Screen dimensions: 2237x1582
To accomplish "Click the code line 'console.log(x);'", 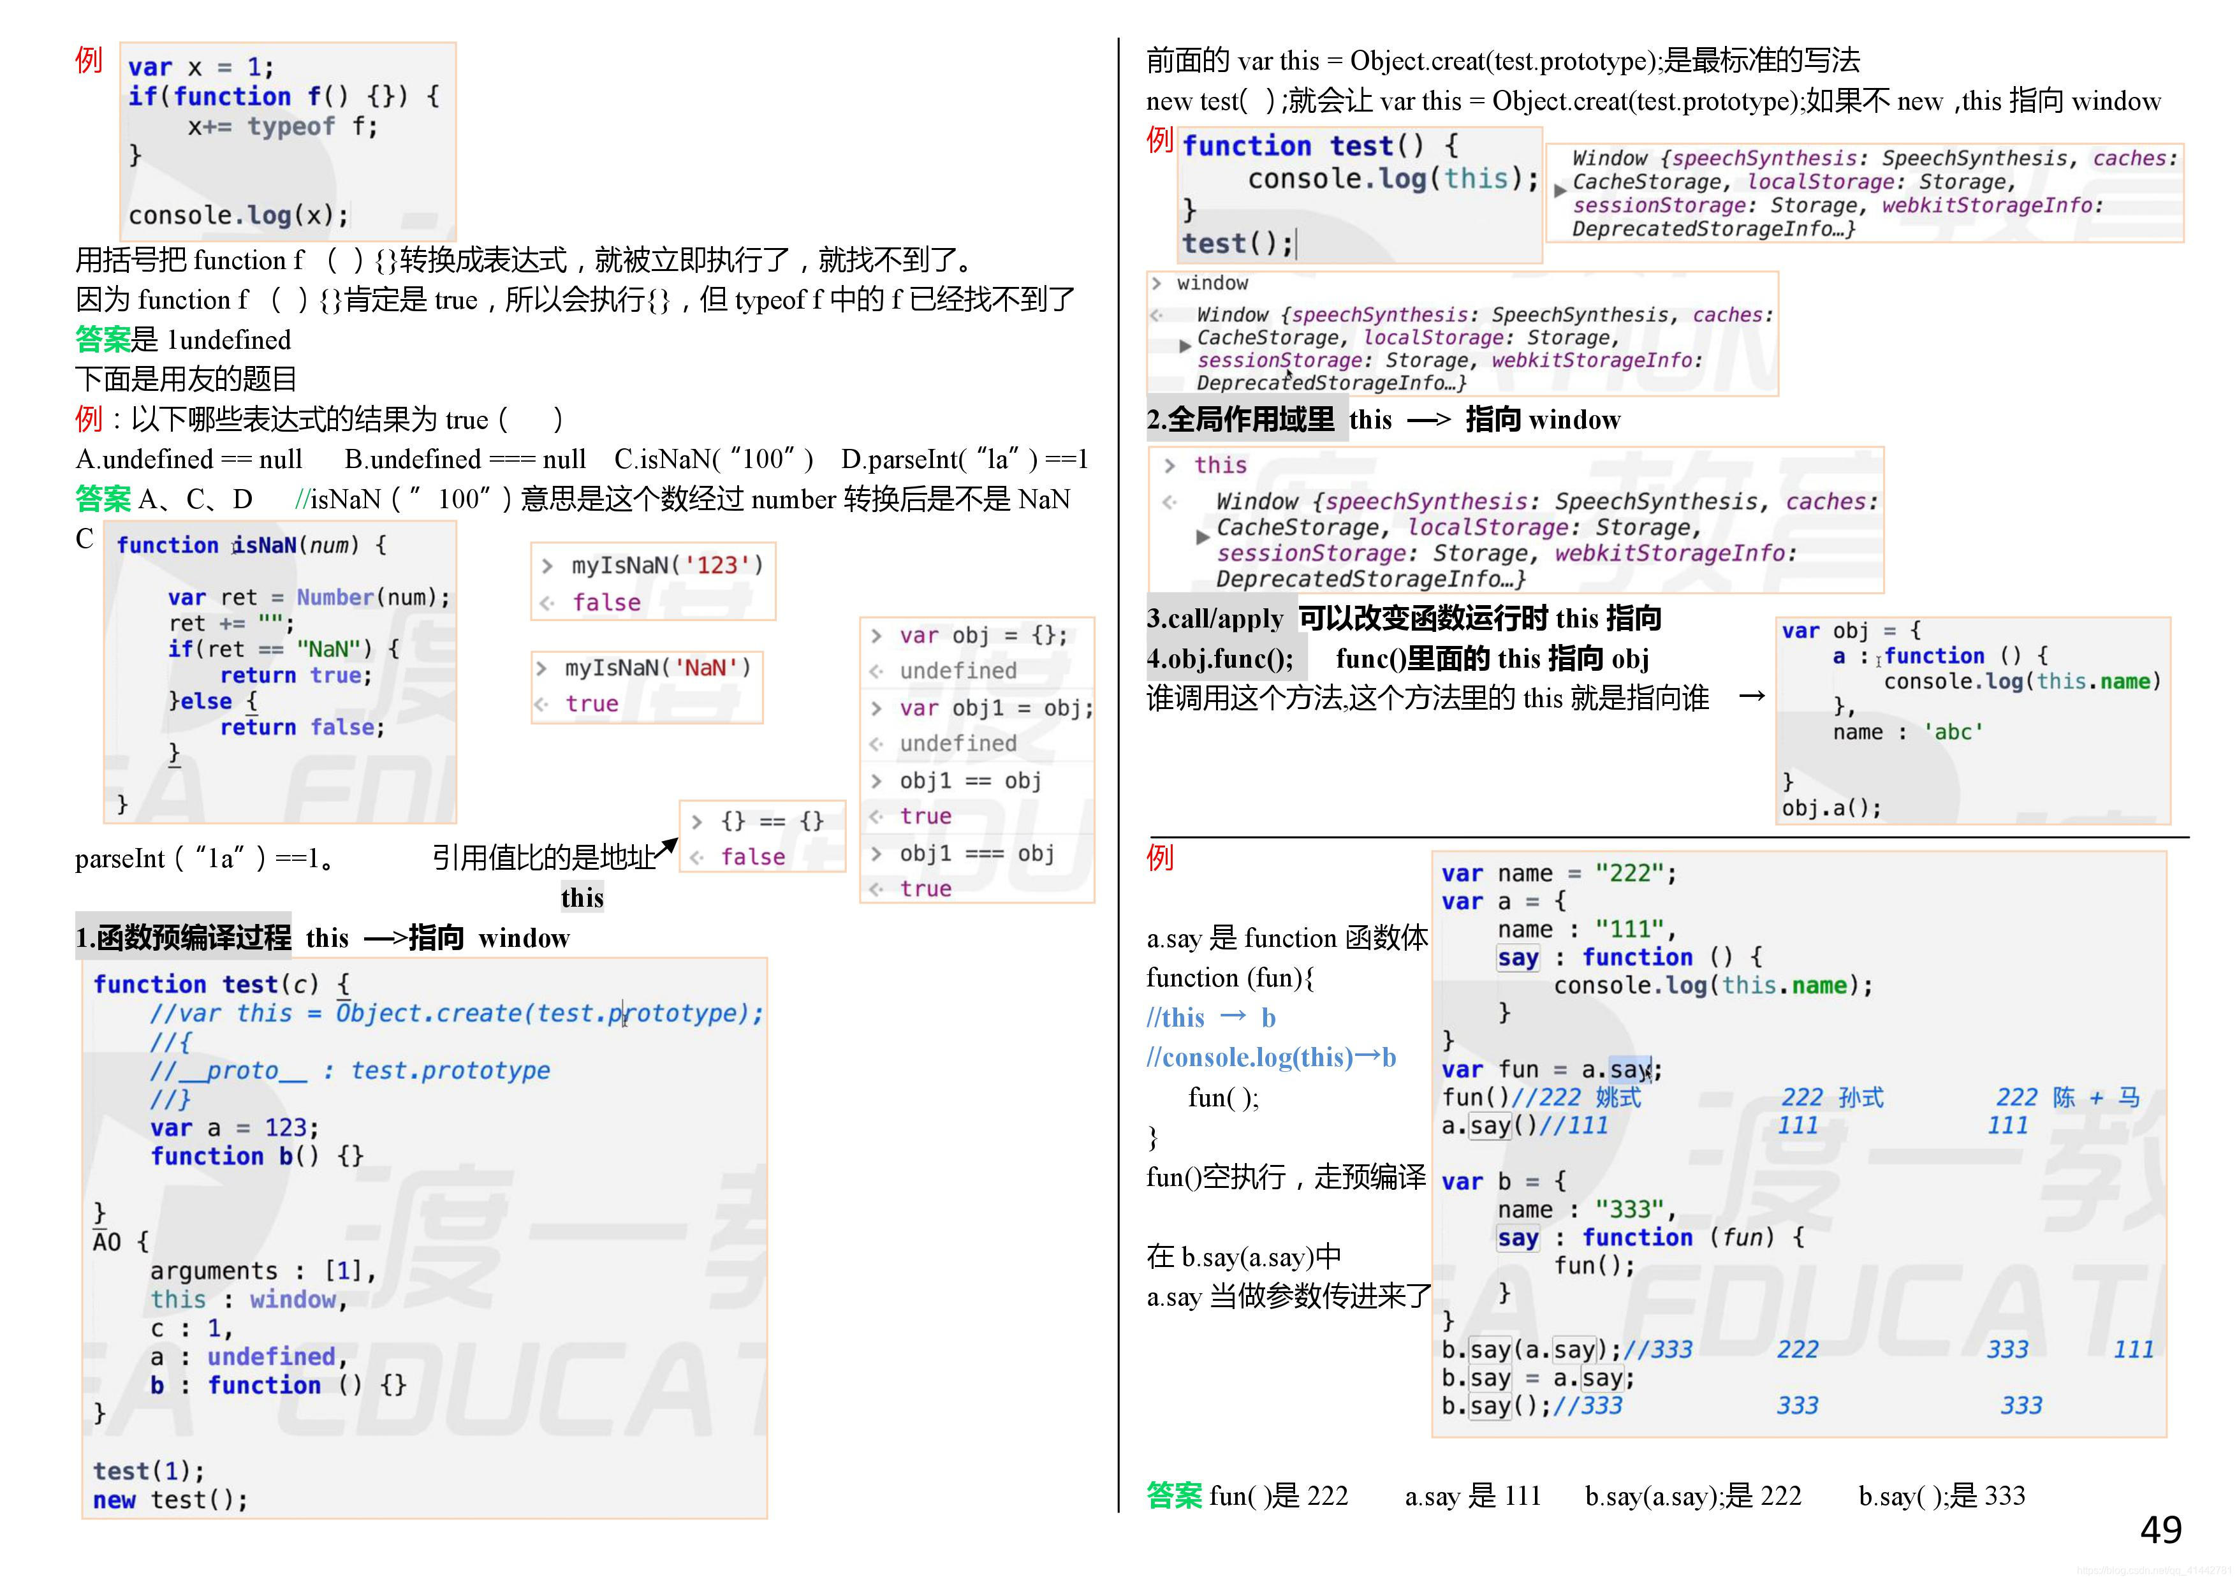I will (238, 216).
